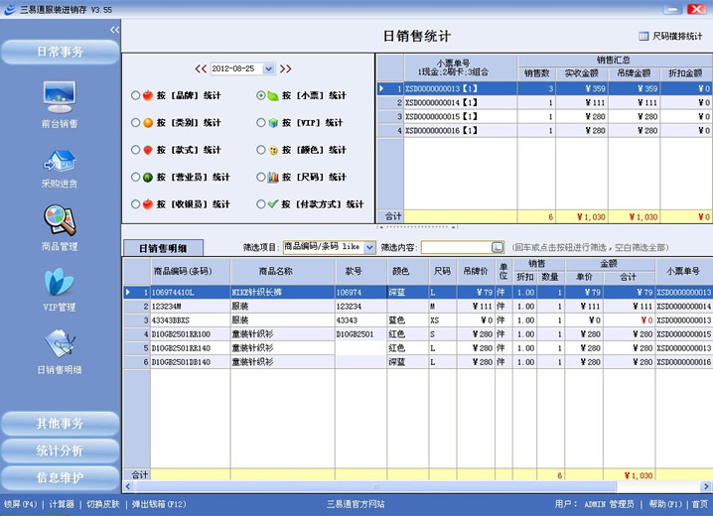
Task: Select the 按[收银员]统计 radio button
Action: coord(135,204)
